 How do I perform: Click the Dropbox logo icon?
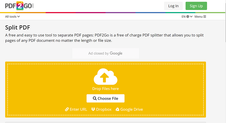pos(93,110)
